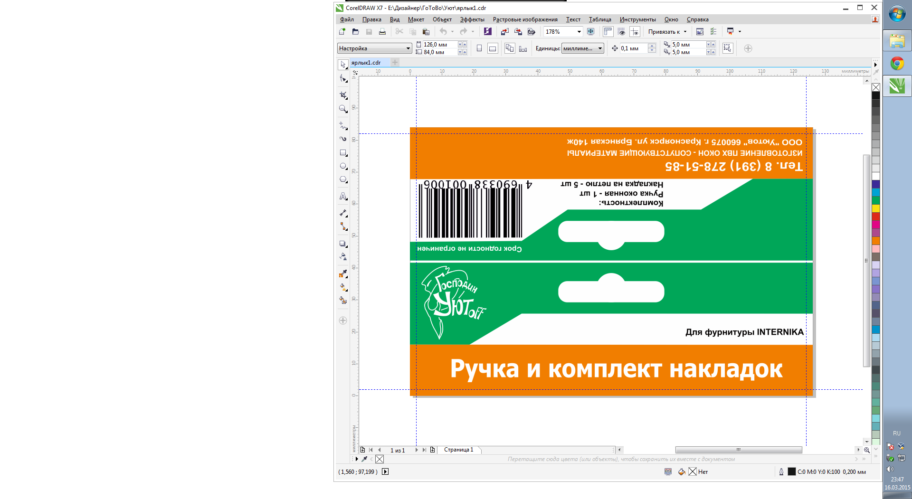
Task: Open the Эффекты menu
Action: click(x=472, y=19)
